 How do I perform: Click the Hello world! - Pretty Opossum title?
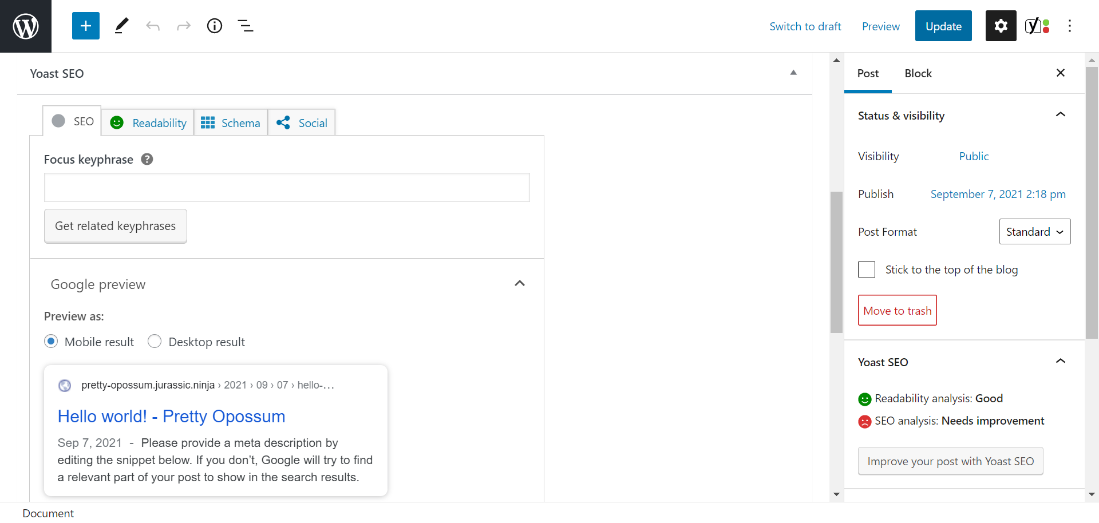pyautogui.click(x=172, y=417)
